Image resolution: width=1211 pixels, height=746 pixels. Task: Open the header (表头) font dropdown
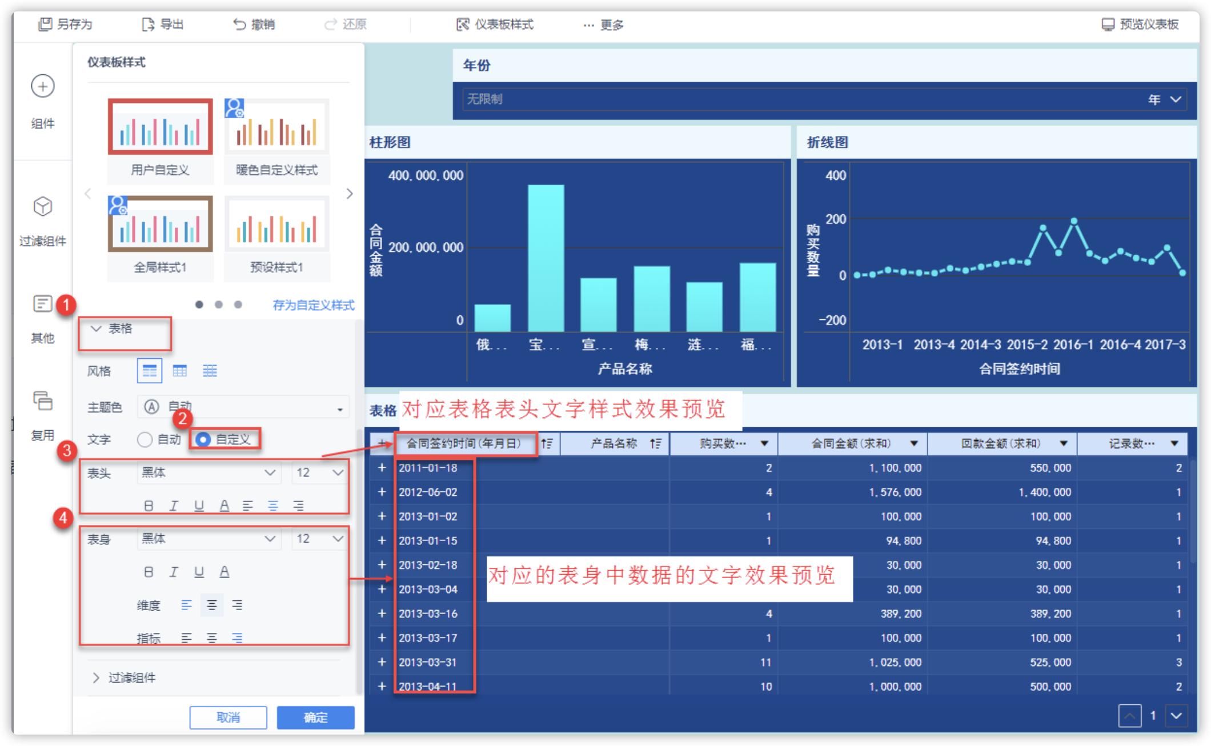tap(209, 472)
